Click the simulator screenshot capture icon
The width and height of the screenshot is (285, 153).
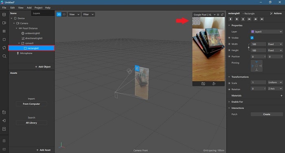pos(203,84)
